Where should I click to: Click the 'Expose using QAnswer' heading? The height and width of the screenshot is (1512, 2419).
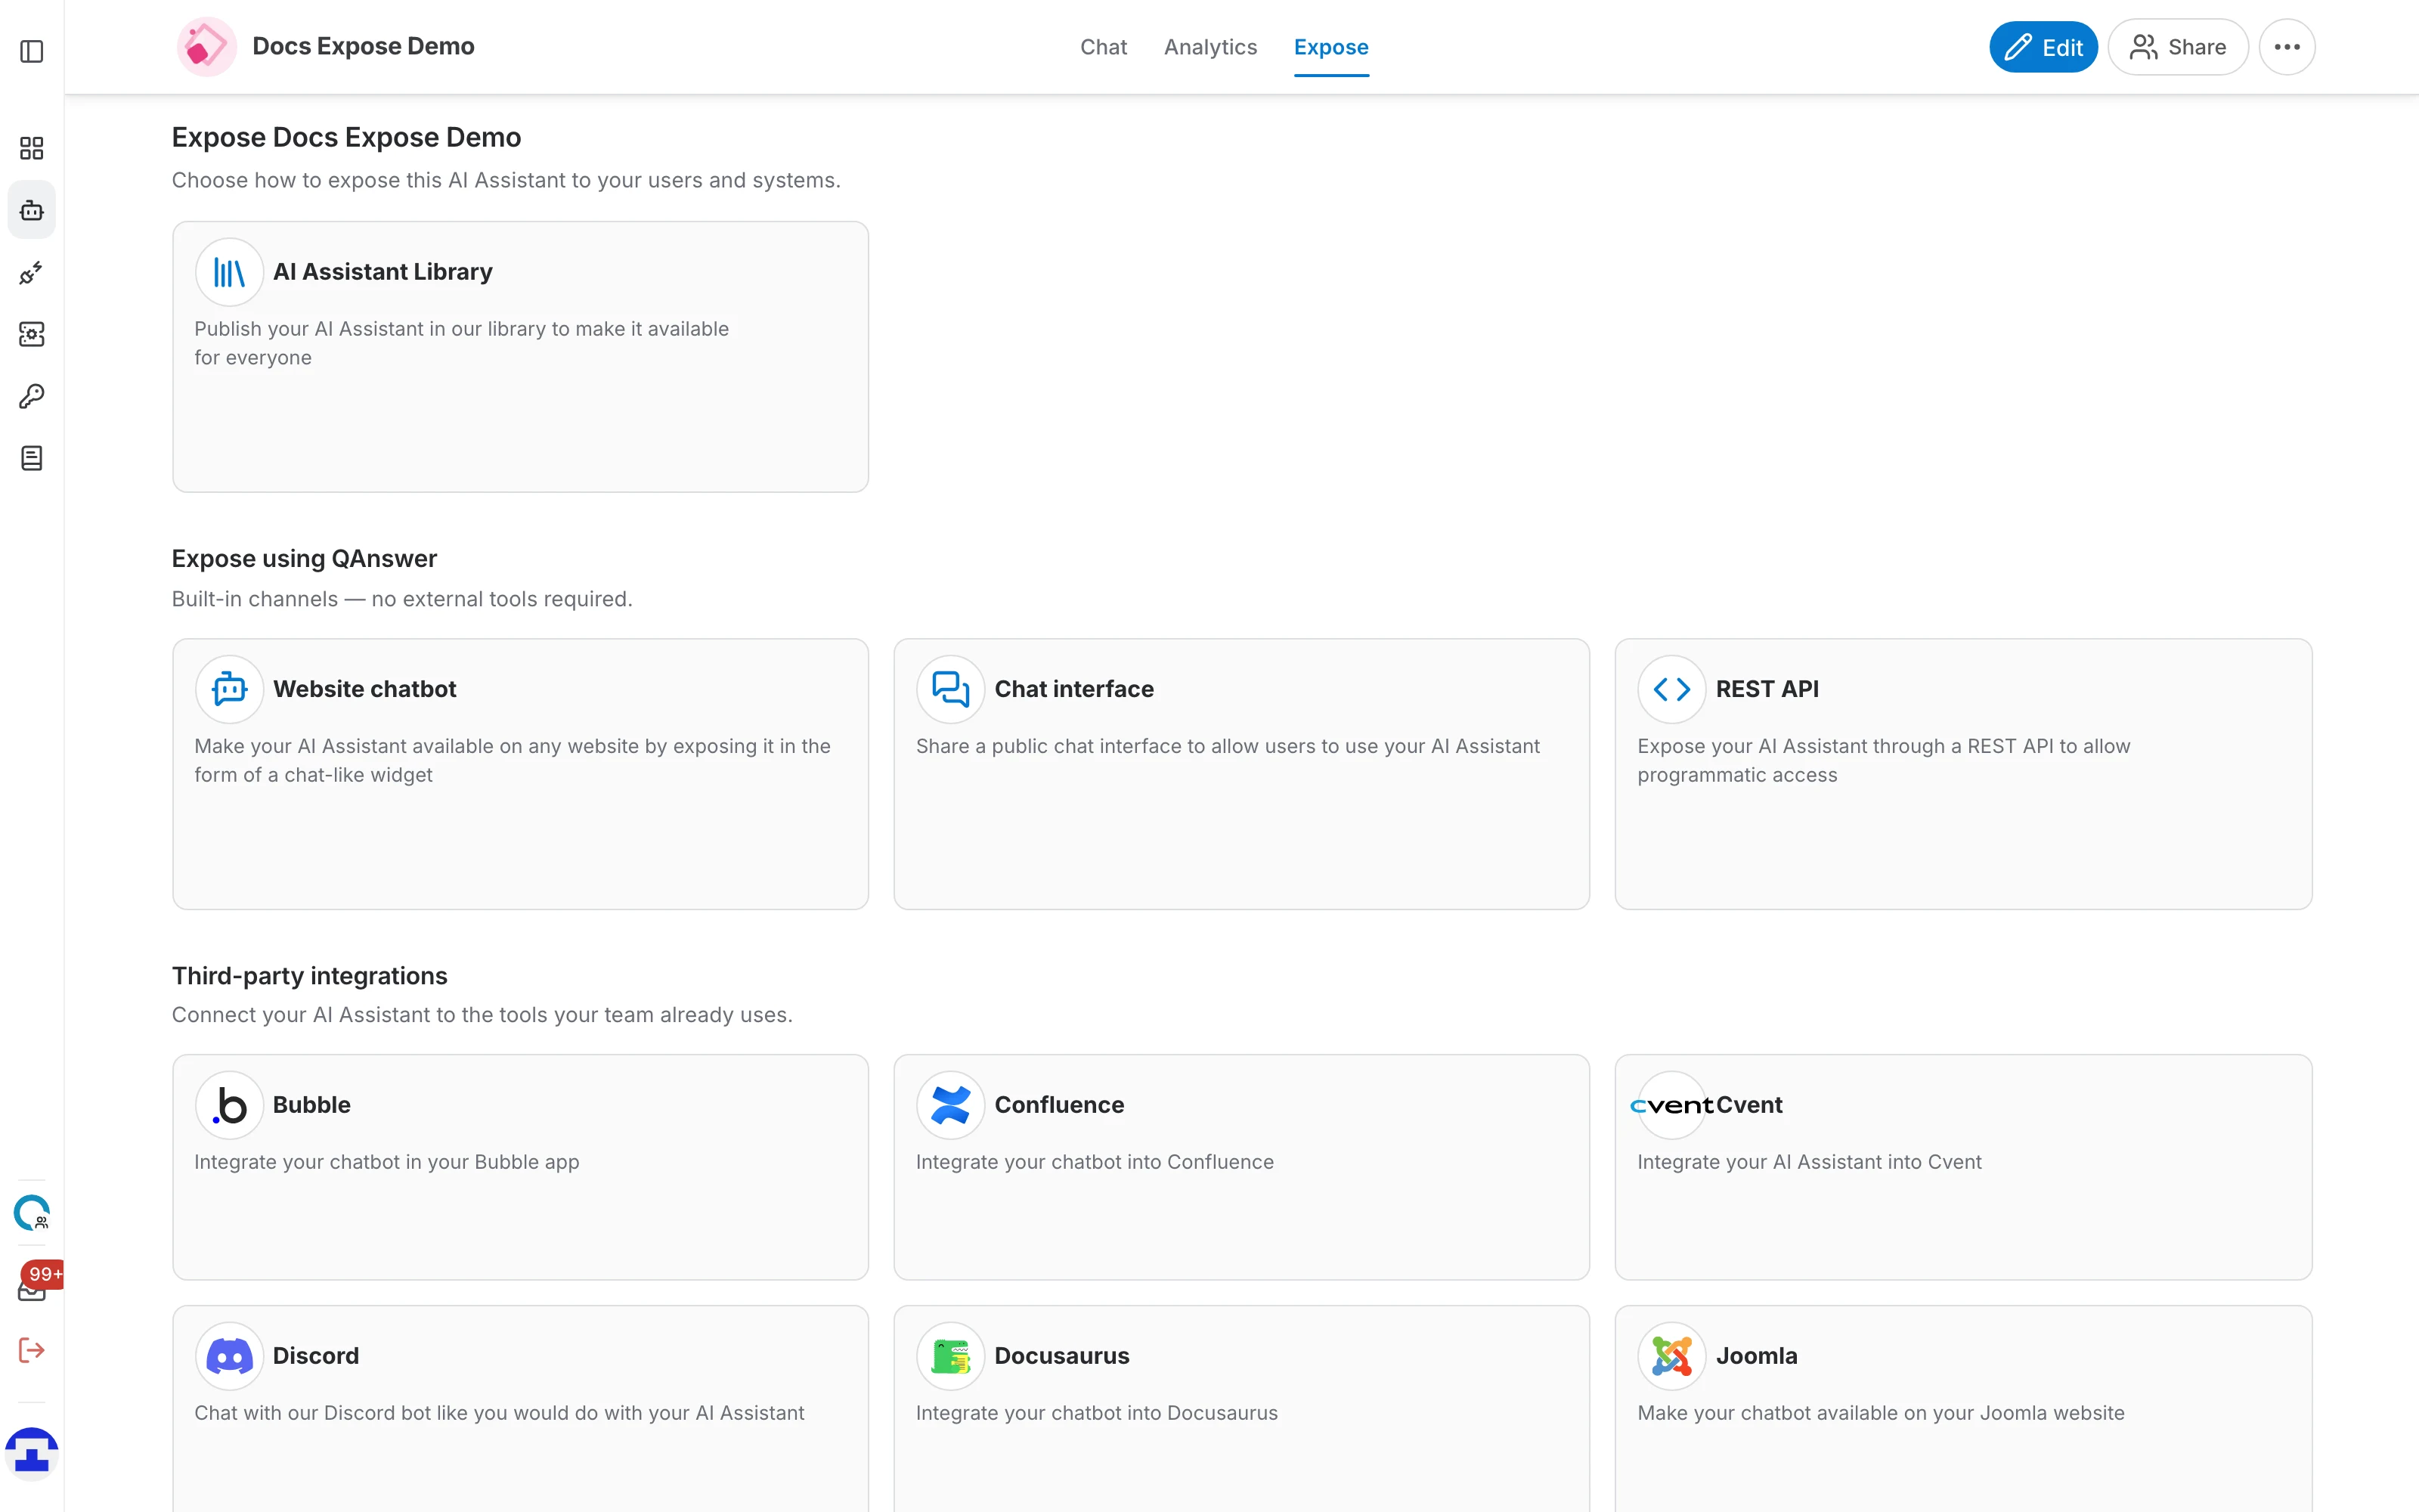[x=304, y=558]
